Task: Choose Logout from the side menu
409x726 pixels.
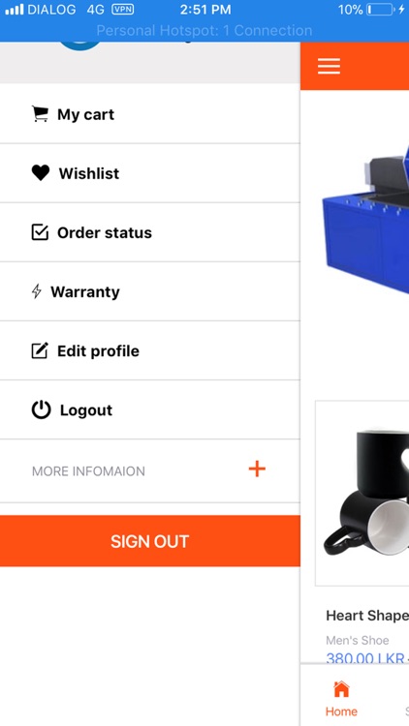Action: tap(150, 409)
